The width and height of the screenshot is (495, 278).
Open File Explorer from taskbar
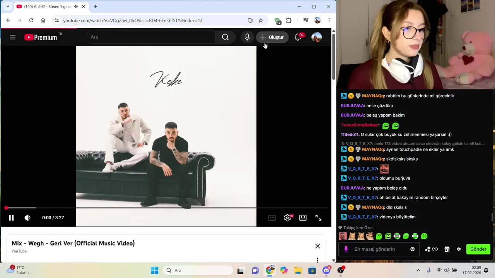tap(298, 270)
